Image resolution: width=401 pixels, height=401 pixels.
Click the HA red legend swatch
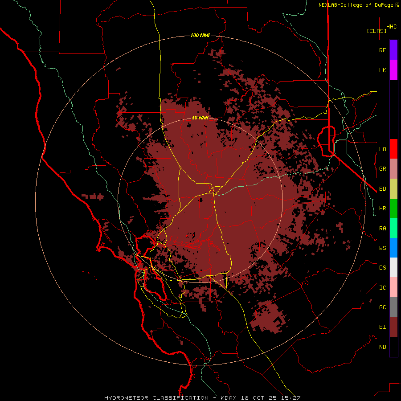tap(393, 149)
